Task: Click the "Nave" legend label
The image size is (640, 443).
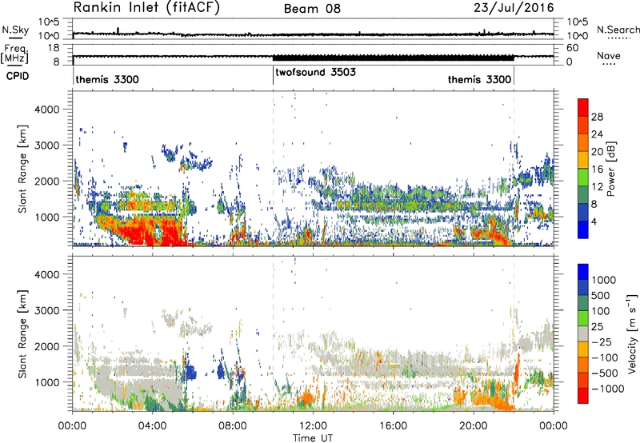Action: click(x=608, y=56)
